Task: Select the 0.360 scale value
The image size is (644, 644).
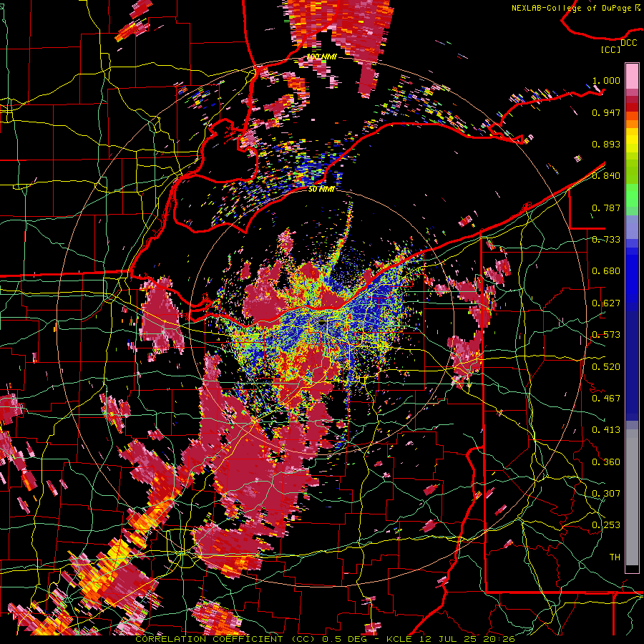Action: pos(606,462)
